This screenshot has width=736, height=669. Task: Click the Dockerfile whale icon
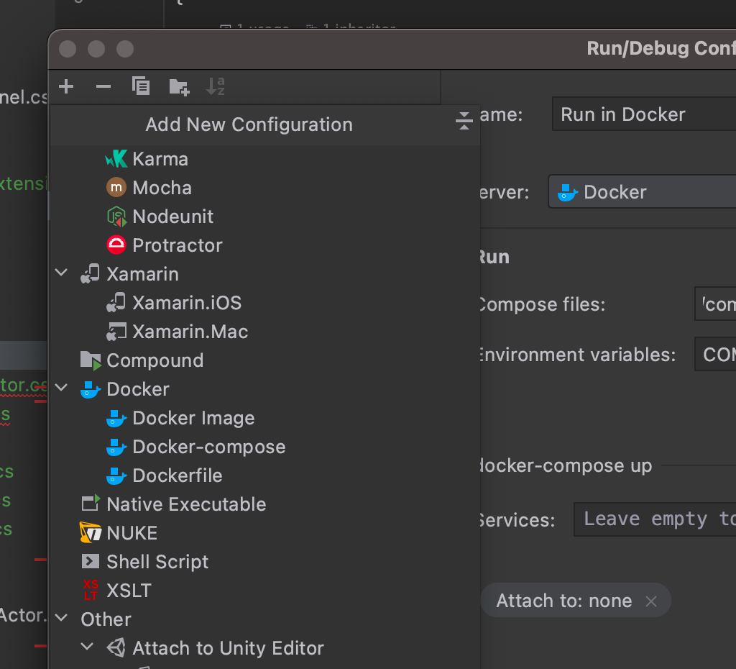click(x=116, y=475)
